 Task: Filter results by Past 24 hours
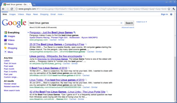click(10, 63)
